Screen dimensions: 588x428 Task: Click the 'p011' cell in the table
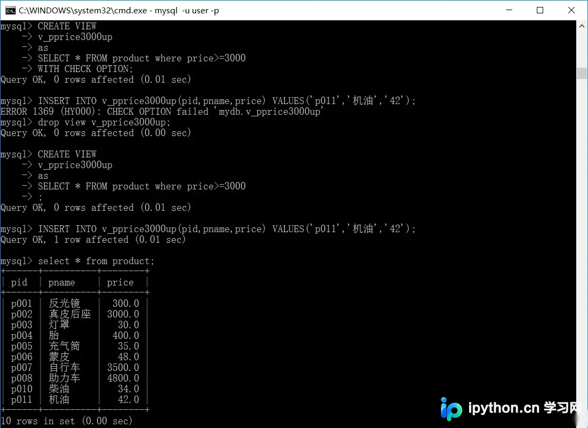pyautogui.click(x=21, y=400)
